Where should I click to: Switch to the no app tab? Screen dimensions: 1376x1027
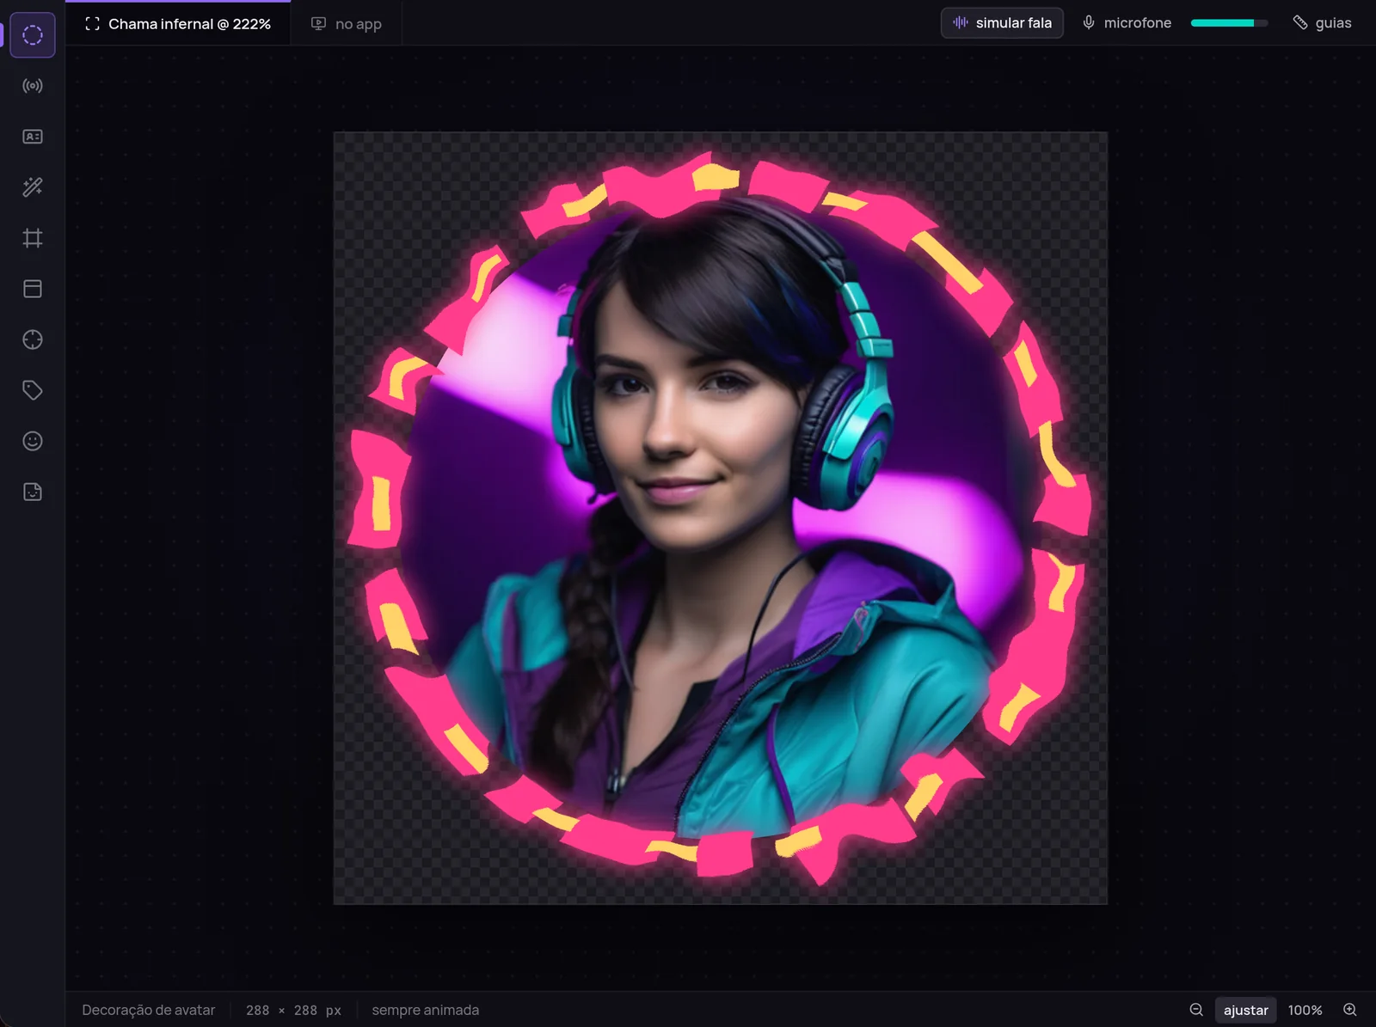(x=347, y=24)
